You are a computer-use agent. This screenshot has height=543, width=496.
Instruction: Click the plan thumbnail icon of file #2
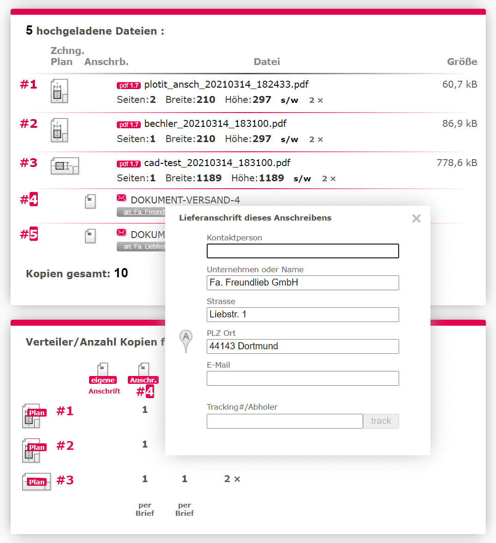(59, 130)
